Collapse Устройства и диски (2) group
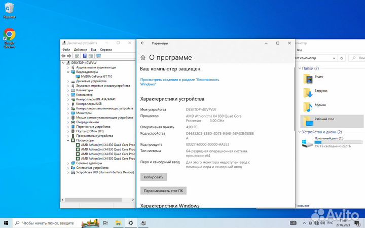The image size is (365, 228). coord(300,132)
